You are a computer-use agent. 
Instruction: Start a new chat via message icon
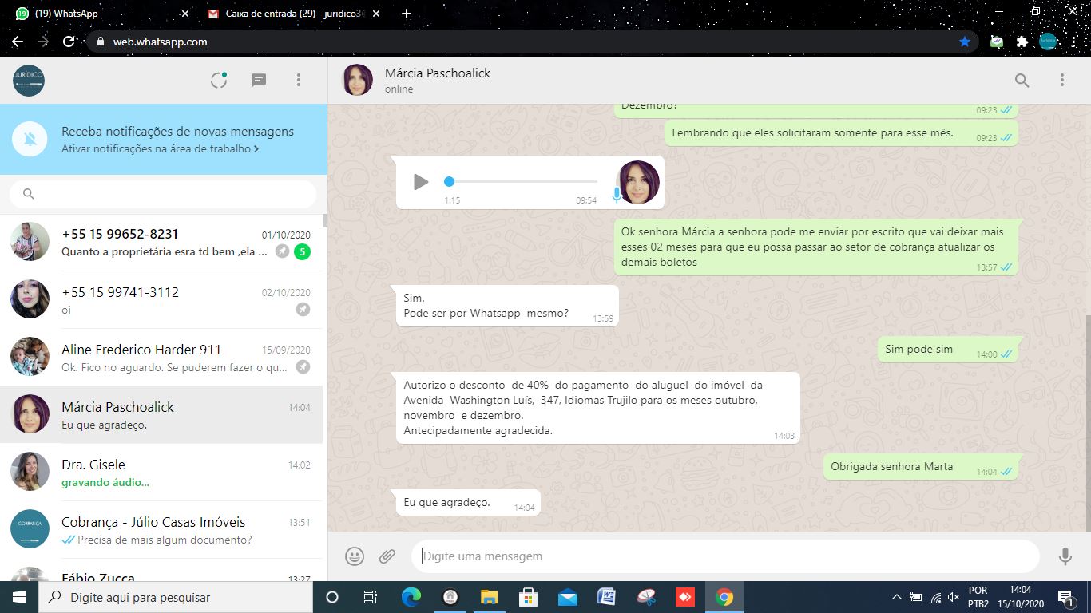tap(259, 80)
